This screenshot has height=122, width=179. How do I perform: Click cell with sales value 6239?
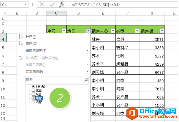pos(152,62)
